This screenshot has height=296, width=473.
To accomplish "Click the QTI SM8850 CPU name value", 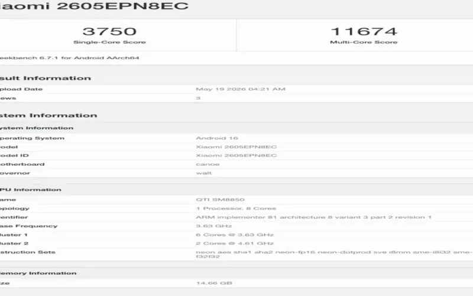I will pyautogui.click(x=220, y=200).
